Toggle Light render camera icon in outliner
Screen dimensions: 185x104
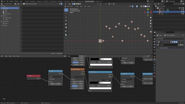point(183,14)
